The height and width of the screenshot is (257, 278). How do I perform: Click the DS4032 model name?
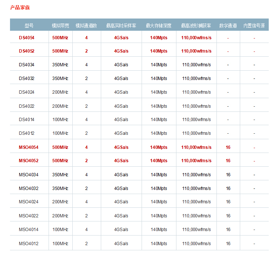(x=26, y=79)
